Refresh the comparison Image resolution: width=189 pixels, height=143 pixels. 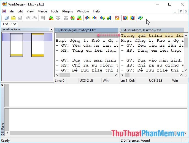[x=141, y=18]
